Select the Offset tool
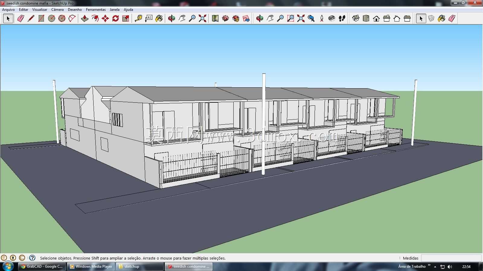The height and width of the screenshot is (271, 483). pyautogui.click(x=95, y=18)
